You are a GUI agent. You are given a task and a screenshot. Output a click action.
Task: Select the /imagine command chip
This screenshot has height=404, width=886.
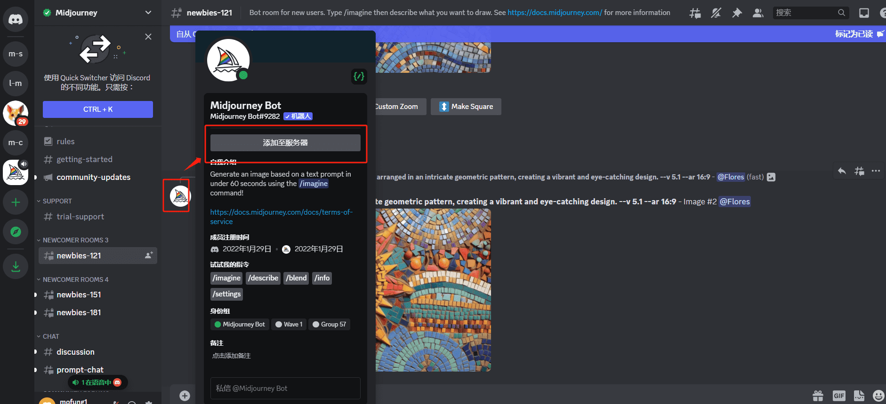(x=226, y=278)
